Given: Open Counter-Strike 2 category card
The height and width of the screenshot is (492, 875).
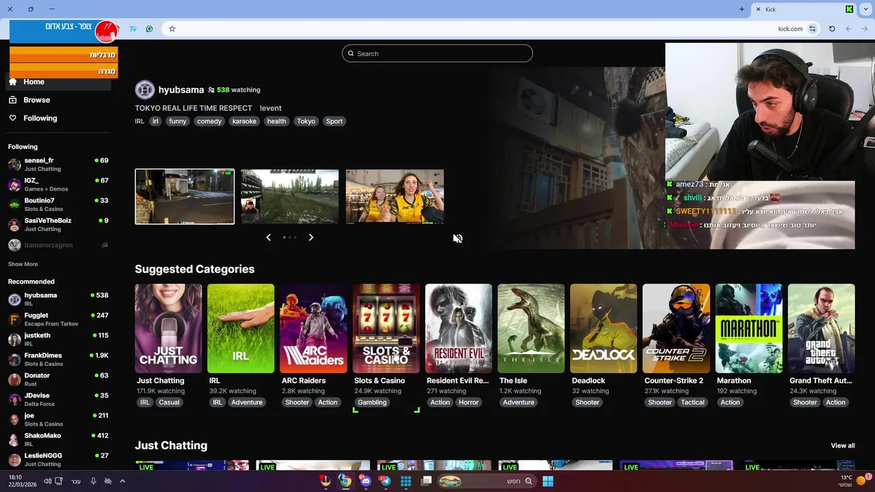Looking at the screenshot, I should click(676, 329).
